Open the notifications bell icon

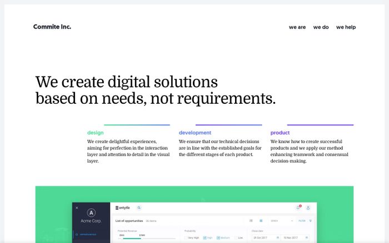tap(298, 208)
